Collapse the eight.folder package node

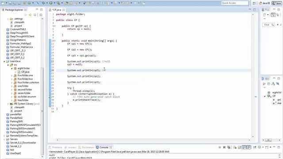pos(12,68)
